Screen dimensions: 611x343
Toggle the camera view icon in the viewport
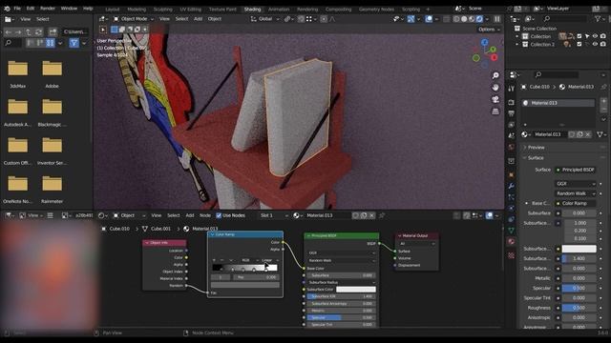coord(495,99)
